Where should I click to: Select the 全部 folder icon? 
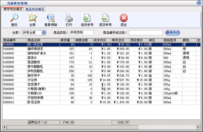point(32,18)
